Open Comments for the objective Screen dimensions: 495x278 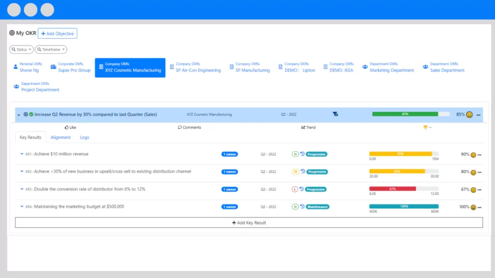tap(189, 127)
